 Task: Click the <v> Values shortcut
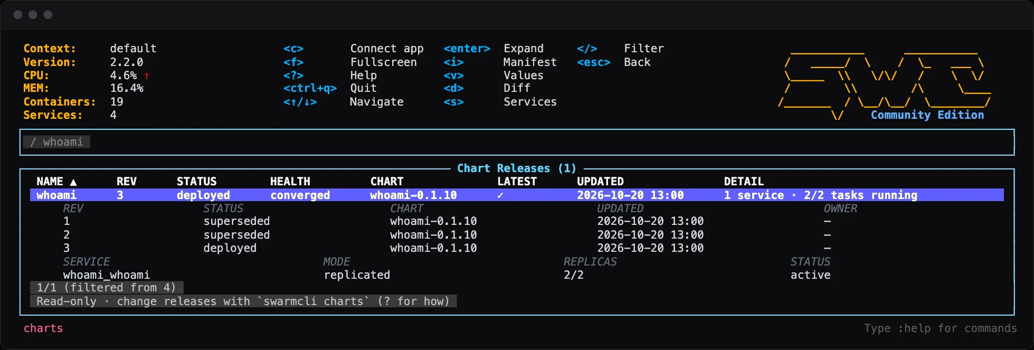pos(494,75)
